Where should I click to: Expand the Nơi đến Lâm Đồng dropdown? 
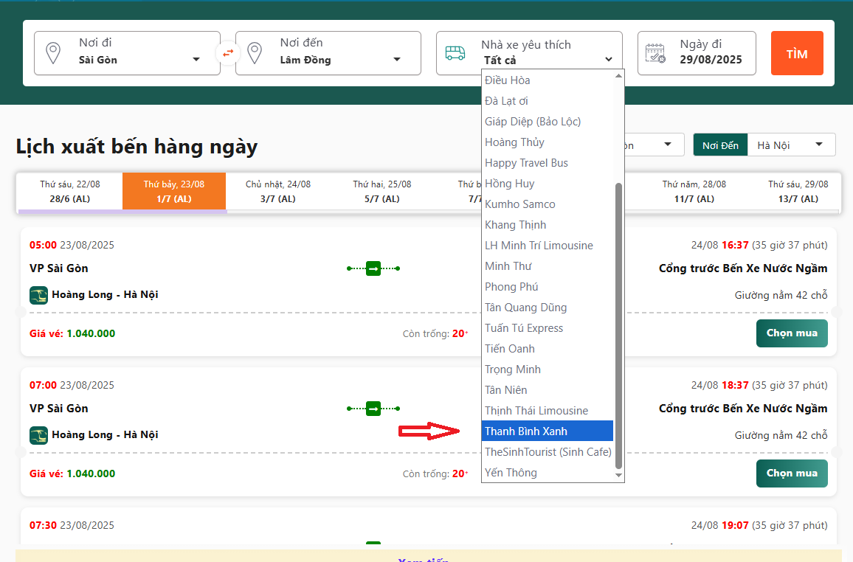click(x=397, y=59)
